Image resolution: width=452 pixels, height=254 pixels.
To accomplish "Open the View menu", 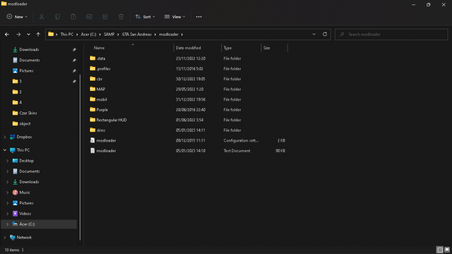I will [x=174, y=17].
